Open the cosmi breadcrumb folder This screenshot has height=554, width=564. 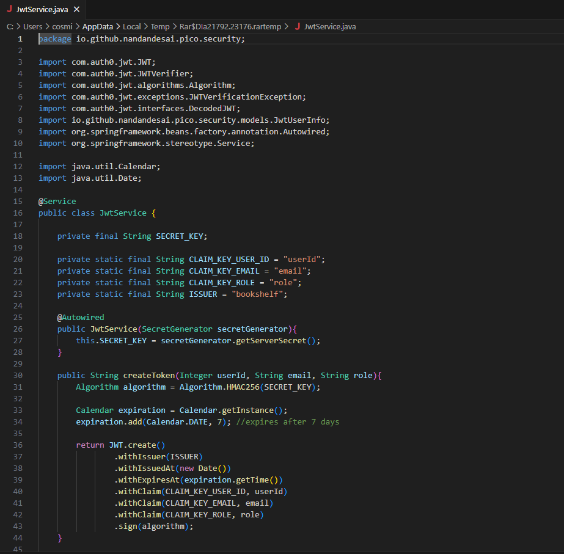click(x=62, y=27)
